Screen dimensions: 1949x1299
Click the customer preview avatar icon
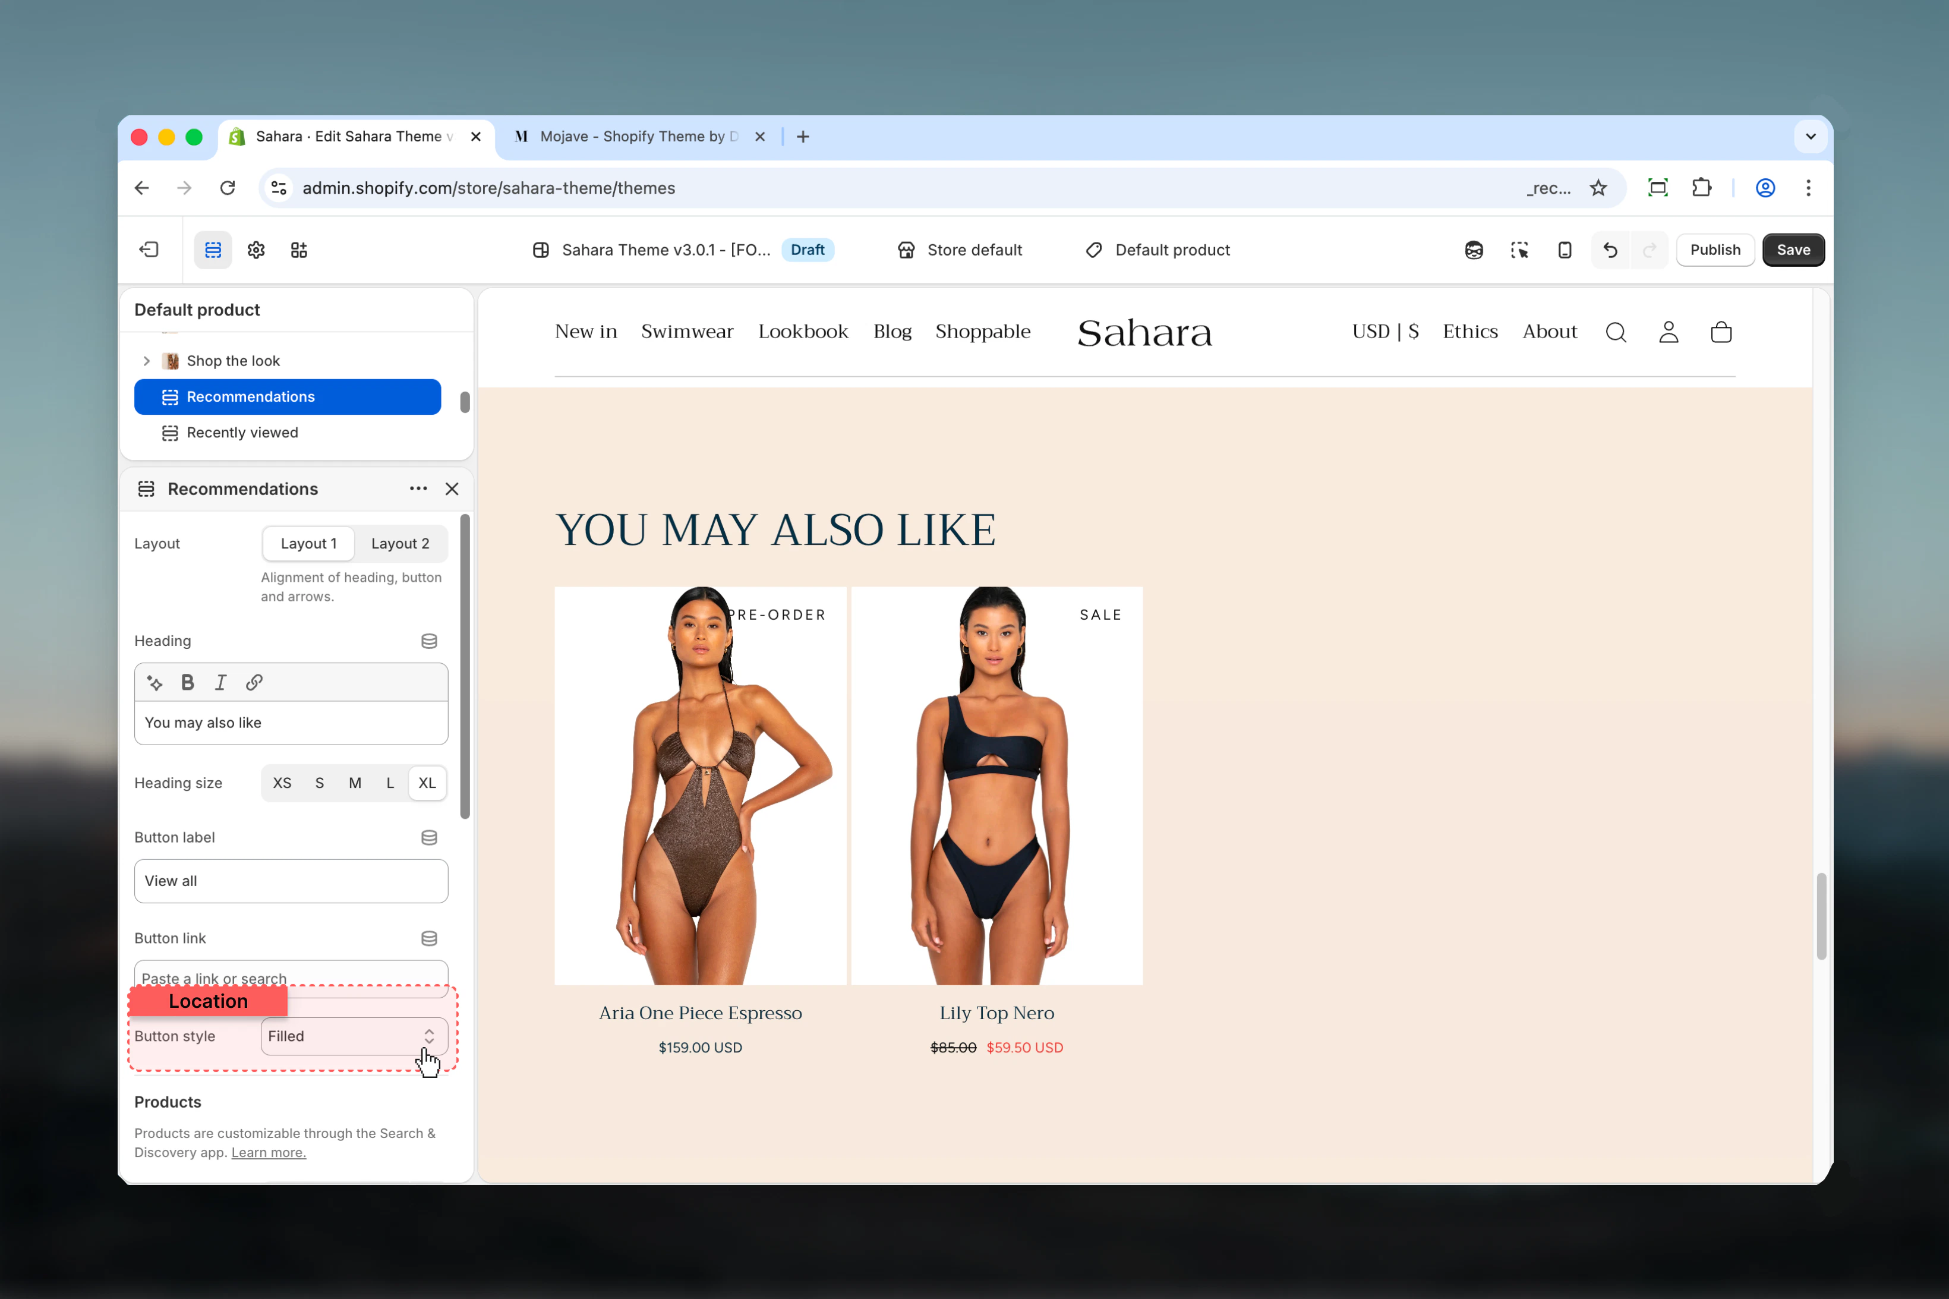(1474, 250)
